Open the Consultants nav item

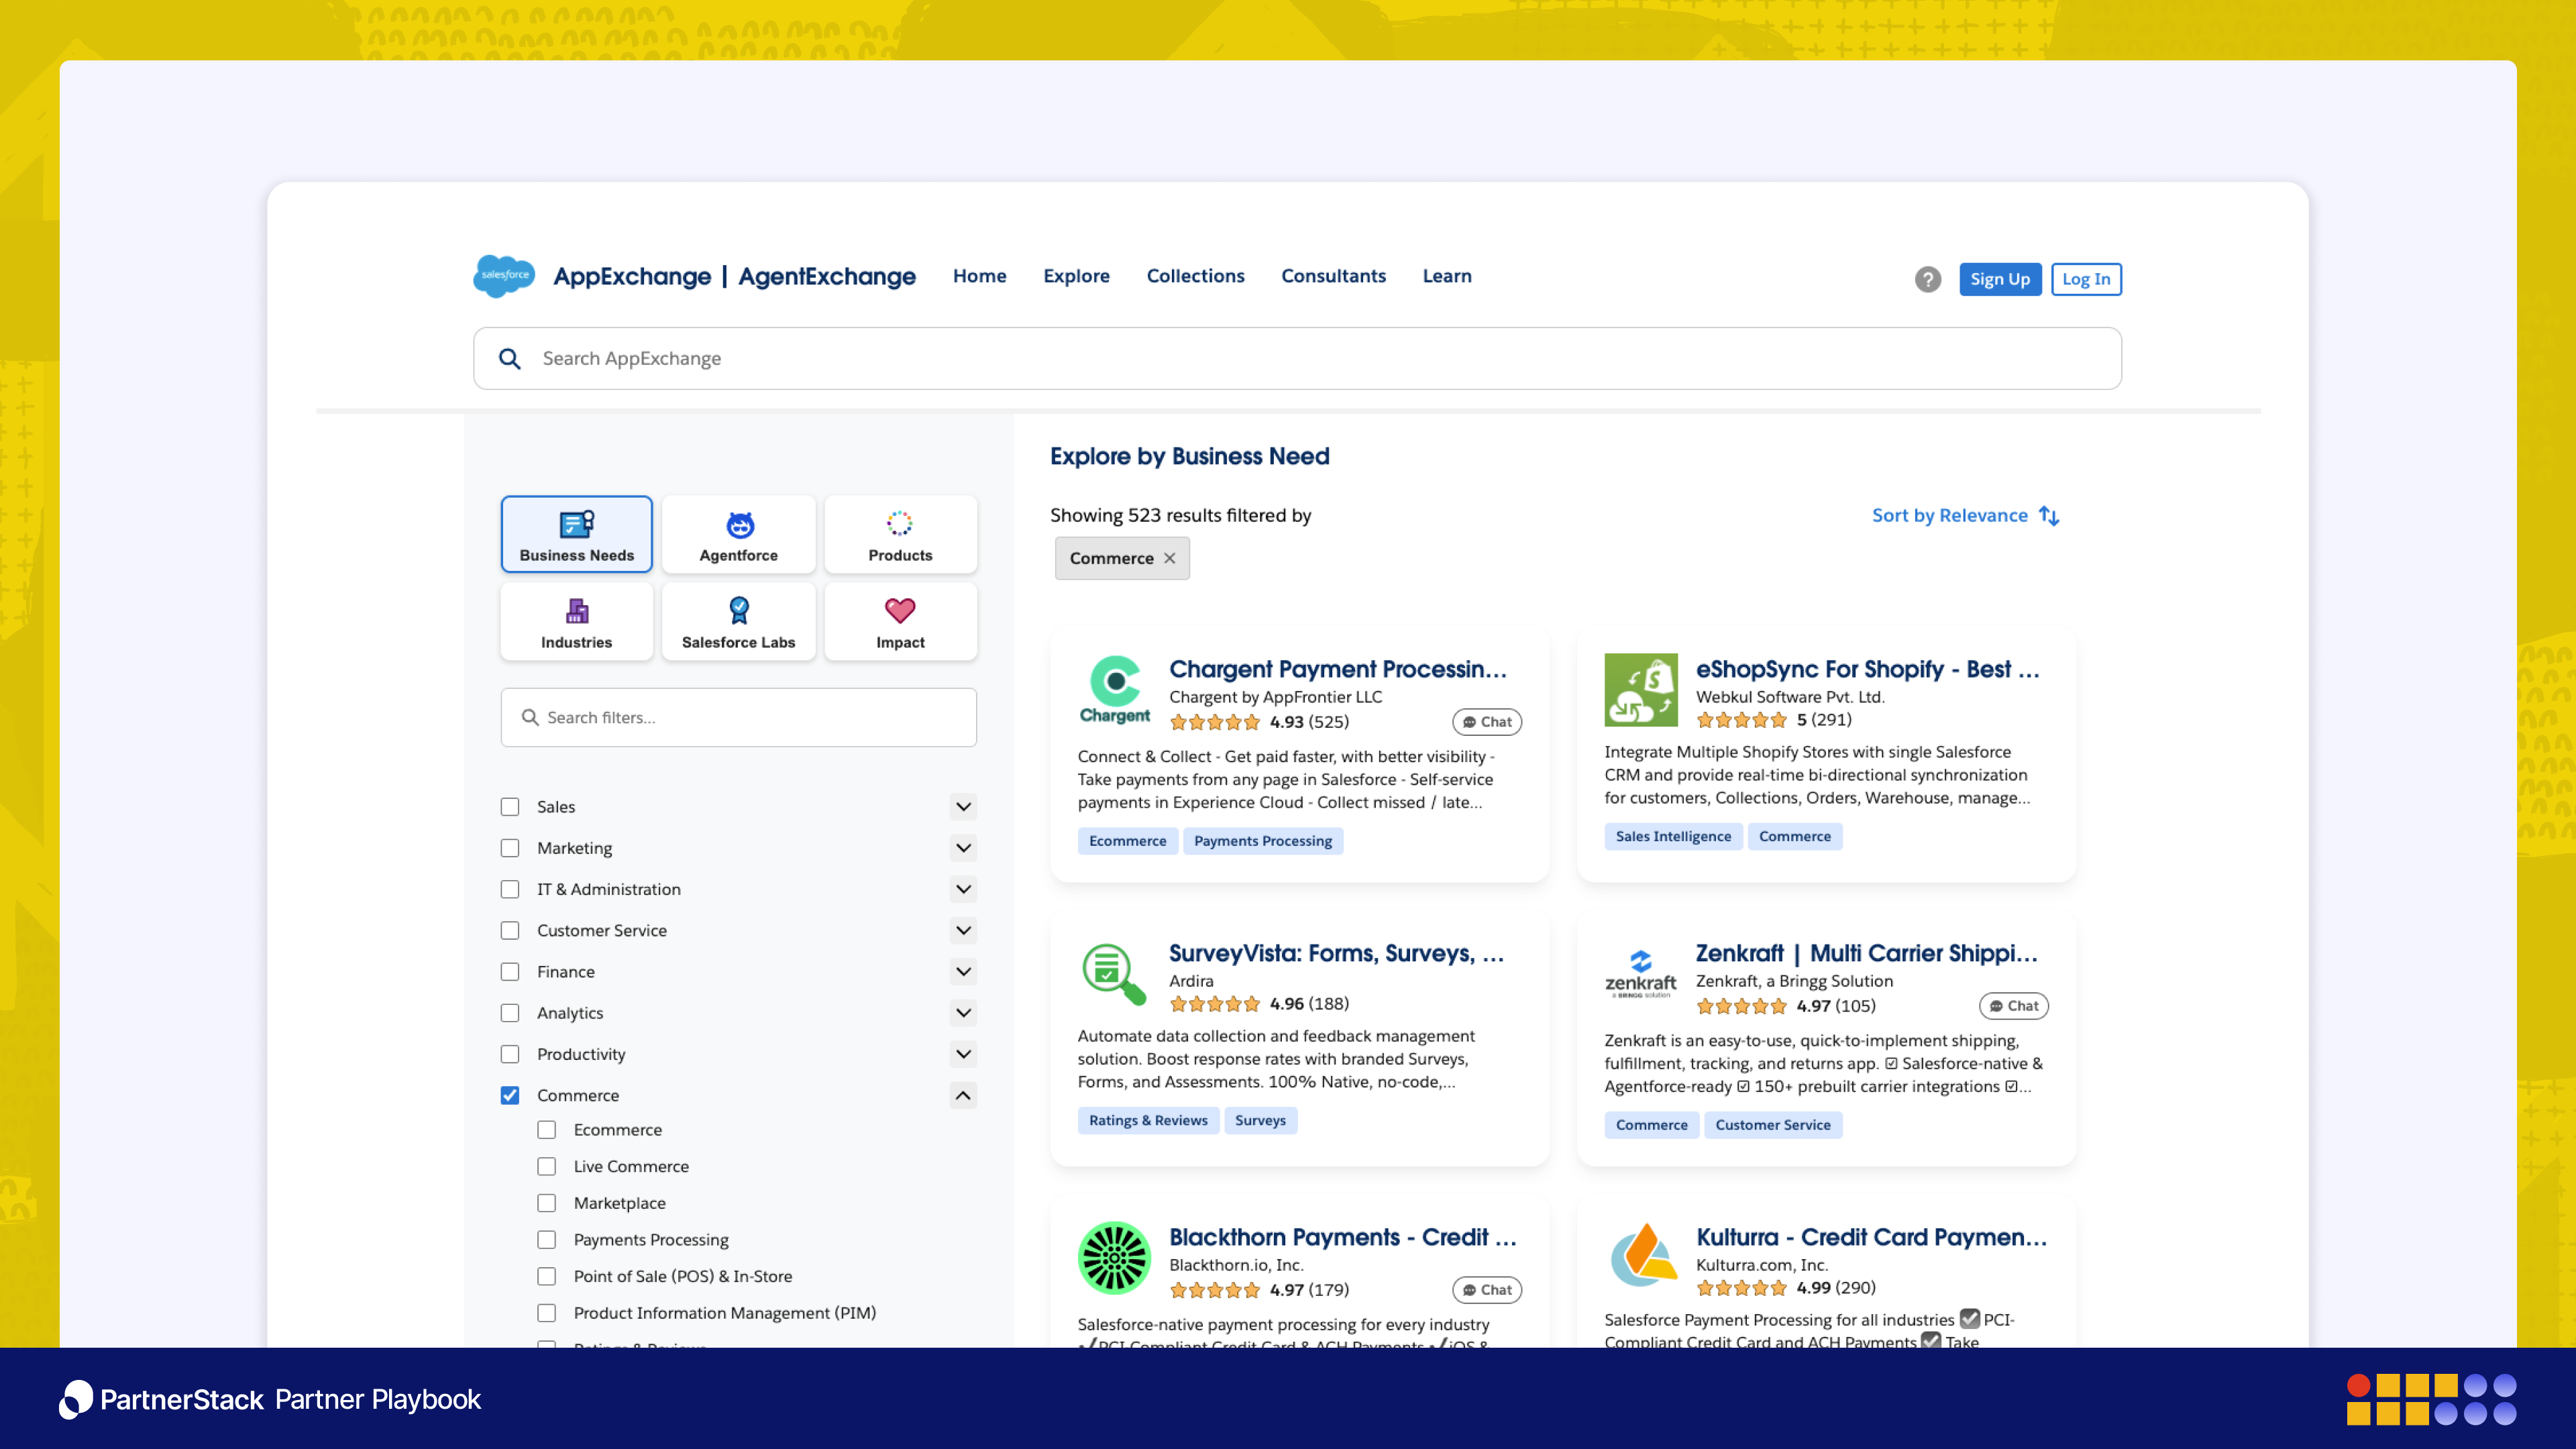coord(1333,276)
